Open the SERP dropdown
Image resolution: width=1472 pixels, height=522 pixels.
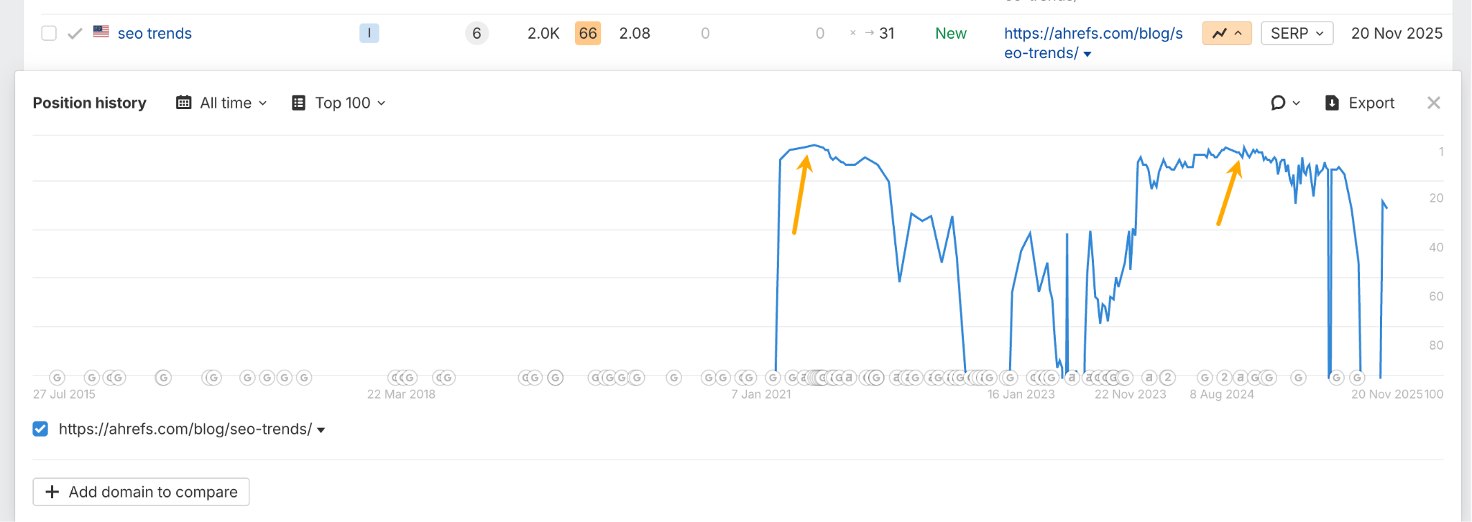pyautogui.click(x=1297, y=32)
